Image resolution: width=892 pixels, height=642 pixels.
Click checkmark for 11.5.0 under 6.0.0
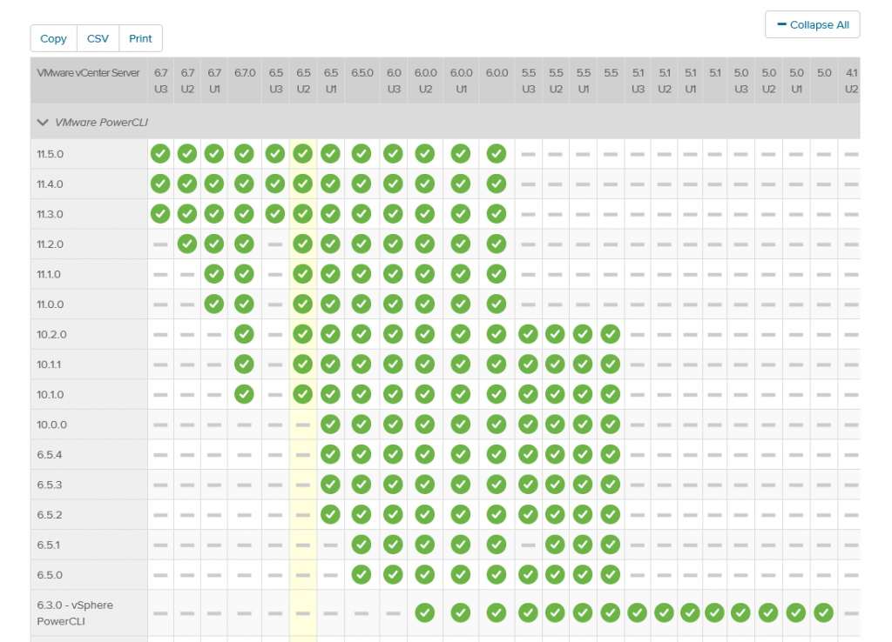[x=497, y=153]
